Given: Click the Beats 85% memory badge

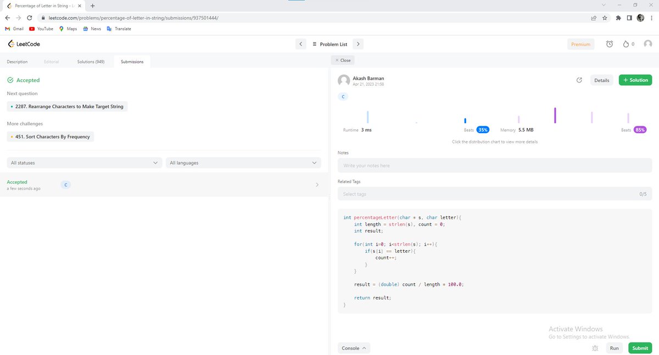Looking at the screenshot, I should point(640,130).
